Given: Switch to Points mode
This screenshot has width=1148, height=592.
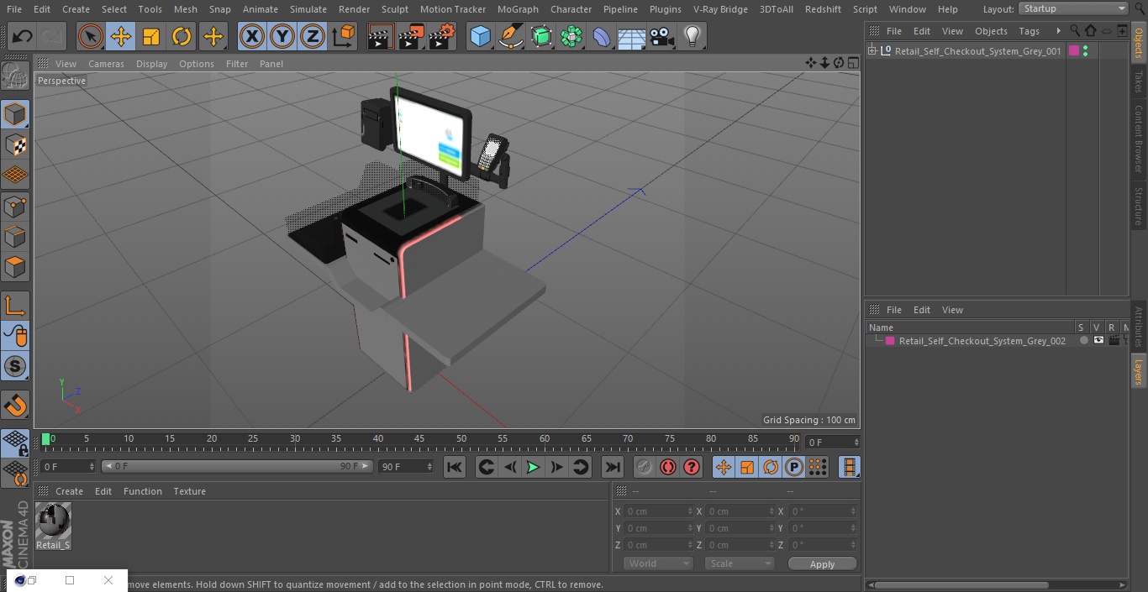Looking at the screenshot, I should [x=15, y=206].
